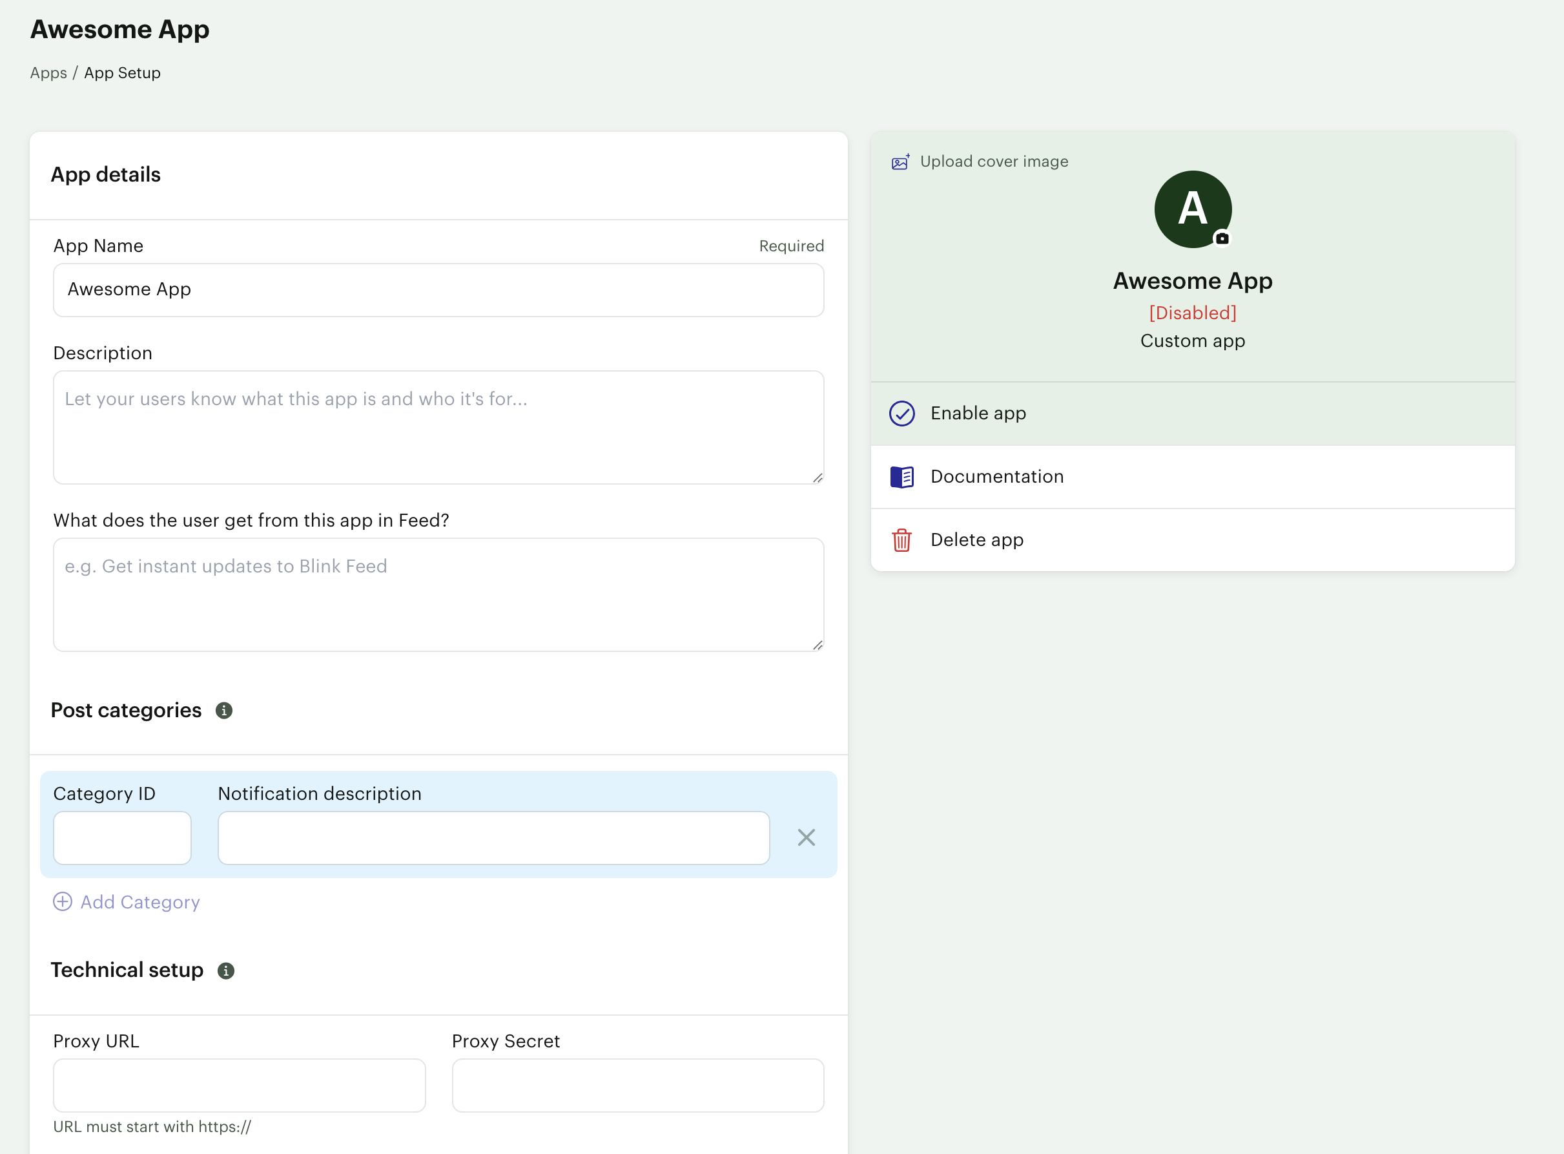Focus the Proxy URL input

[240, 1086]
